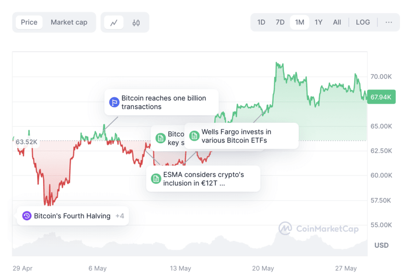
Task: Click the 67.94K current price label
Action: tap(381, 97)
